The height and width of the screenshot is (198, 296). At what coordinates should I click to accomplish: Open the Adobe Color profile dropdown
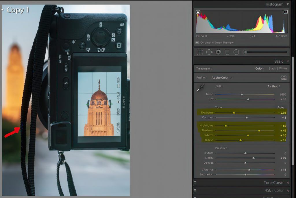tap(222, 78)
